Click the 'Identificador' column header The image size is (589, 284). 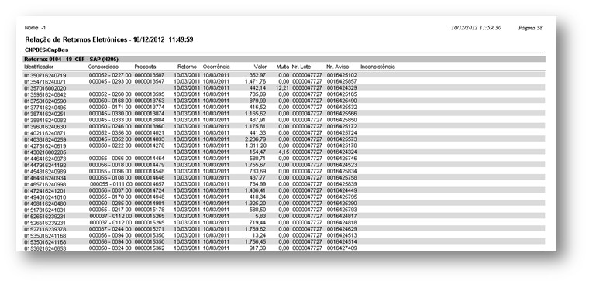pos(39,67)
